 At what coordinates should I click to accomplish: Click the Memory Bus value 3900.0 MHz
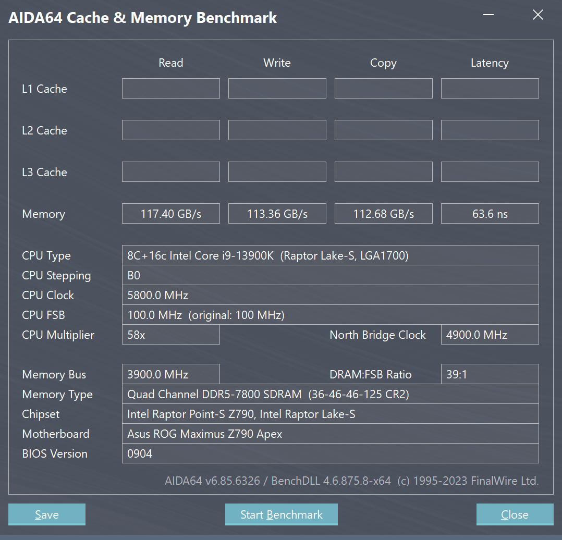click(x=171, y=374)
